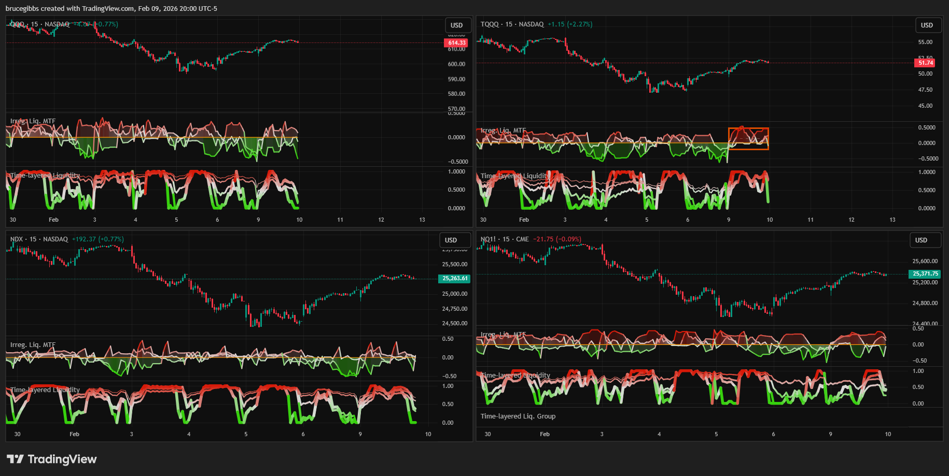Select Time-layered Liq. Group label on NQ1! chart
Image resolution: width=949 pixels, height=476 pixels.
(x=518, y=416)
